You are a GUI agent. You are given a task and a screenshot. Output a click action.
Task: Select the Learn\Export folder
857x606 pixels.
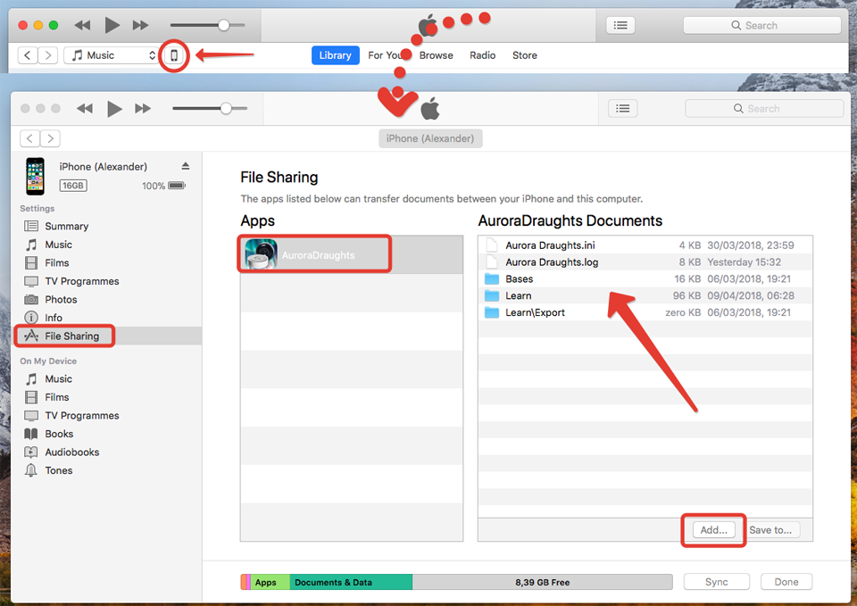click(645, 312)
